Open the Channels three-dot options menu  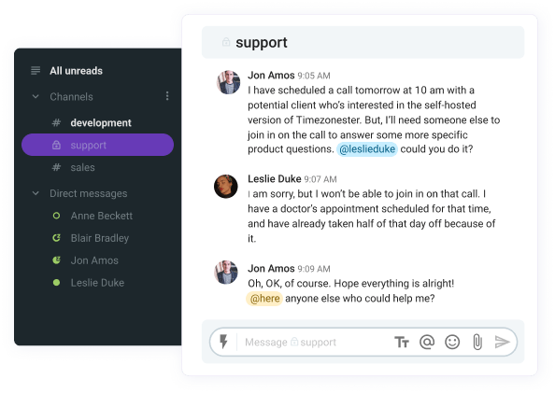pos(167,96)
